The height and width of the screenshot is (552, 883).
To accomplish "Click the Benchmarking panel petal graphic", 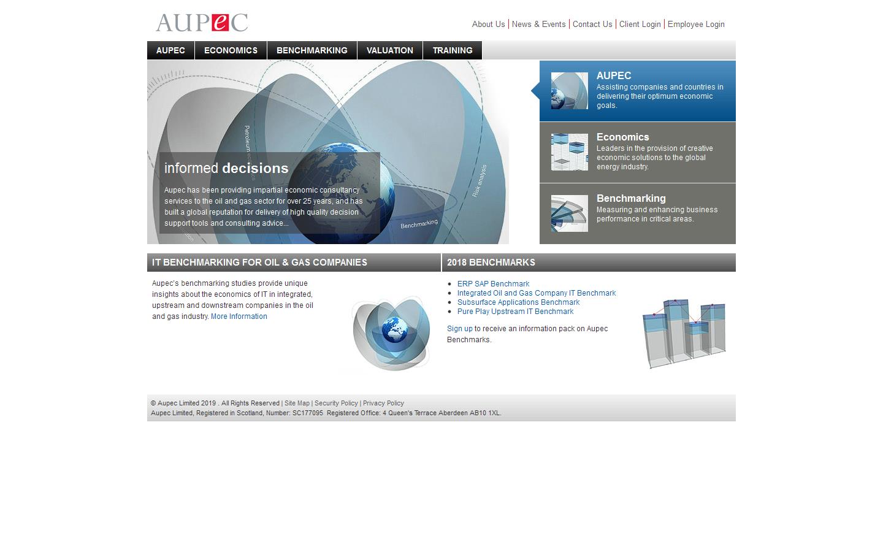I will (569, 213).
